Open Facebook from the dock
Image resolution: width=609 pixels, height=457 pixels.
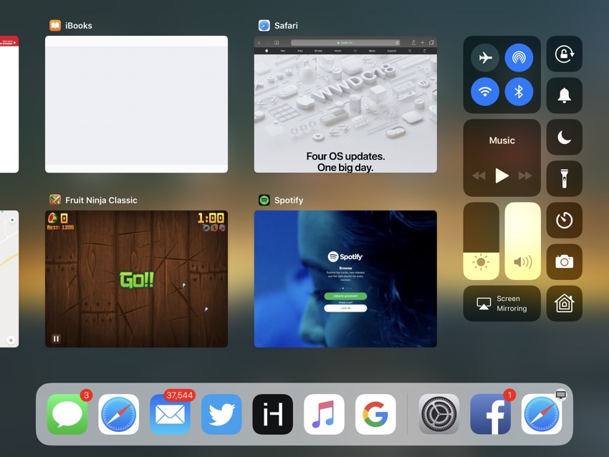pos(490,414)
